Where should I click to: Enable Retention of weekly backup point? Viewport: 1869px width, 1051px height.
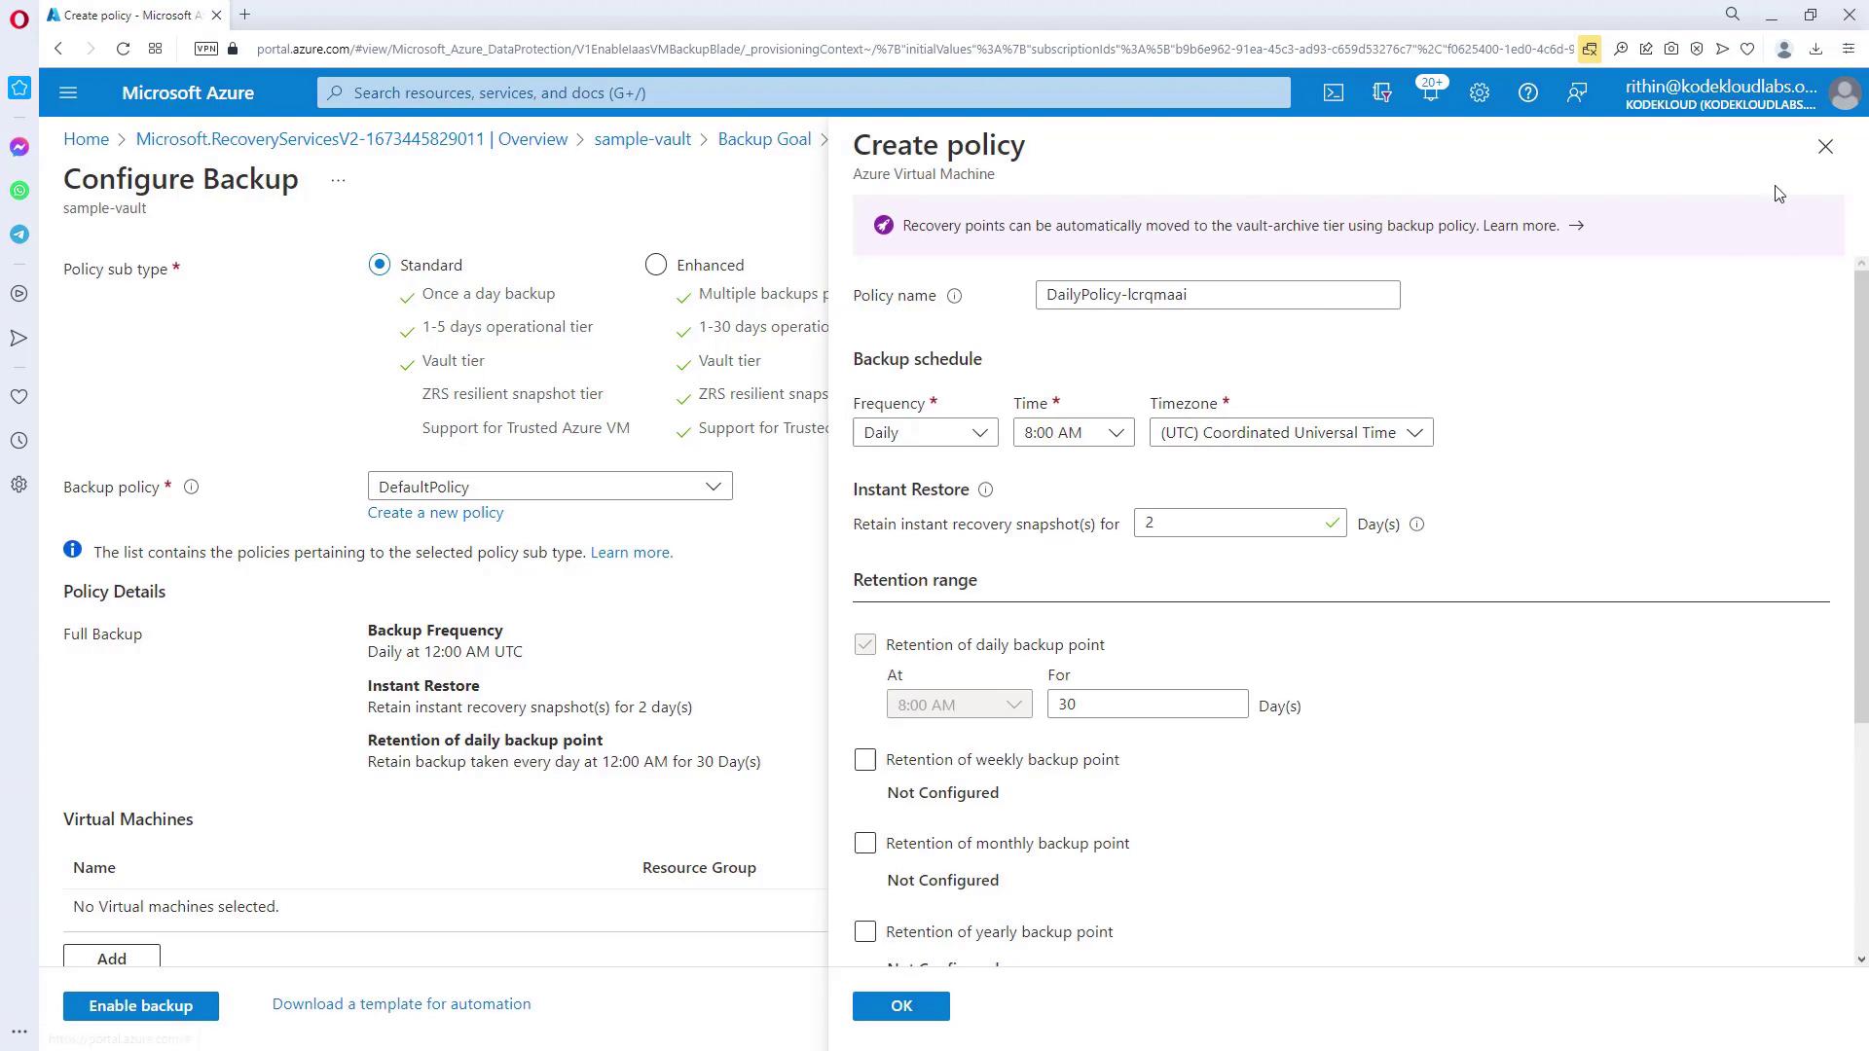(x=864, y=760)
